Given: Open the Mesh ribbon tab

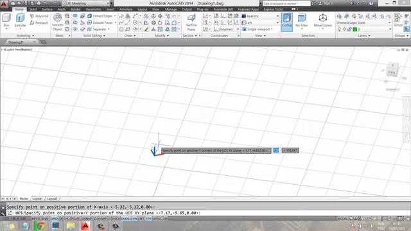Looking at the screenshot, I should (x=62, y=9).
